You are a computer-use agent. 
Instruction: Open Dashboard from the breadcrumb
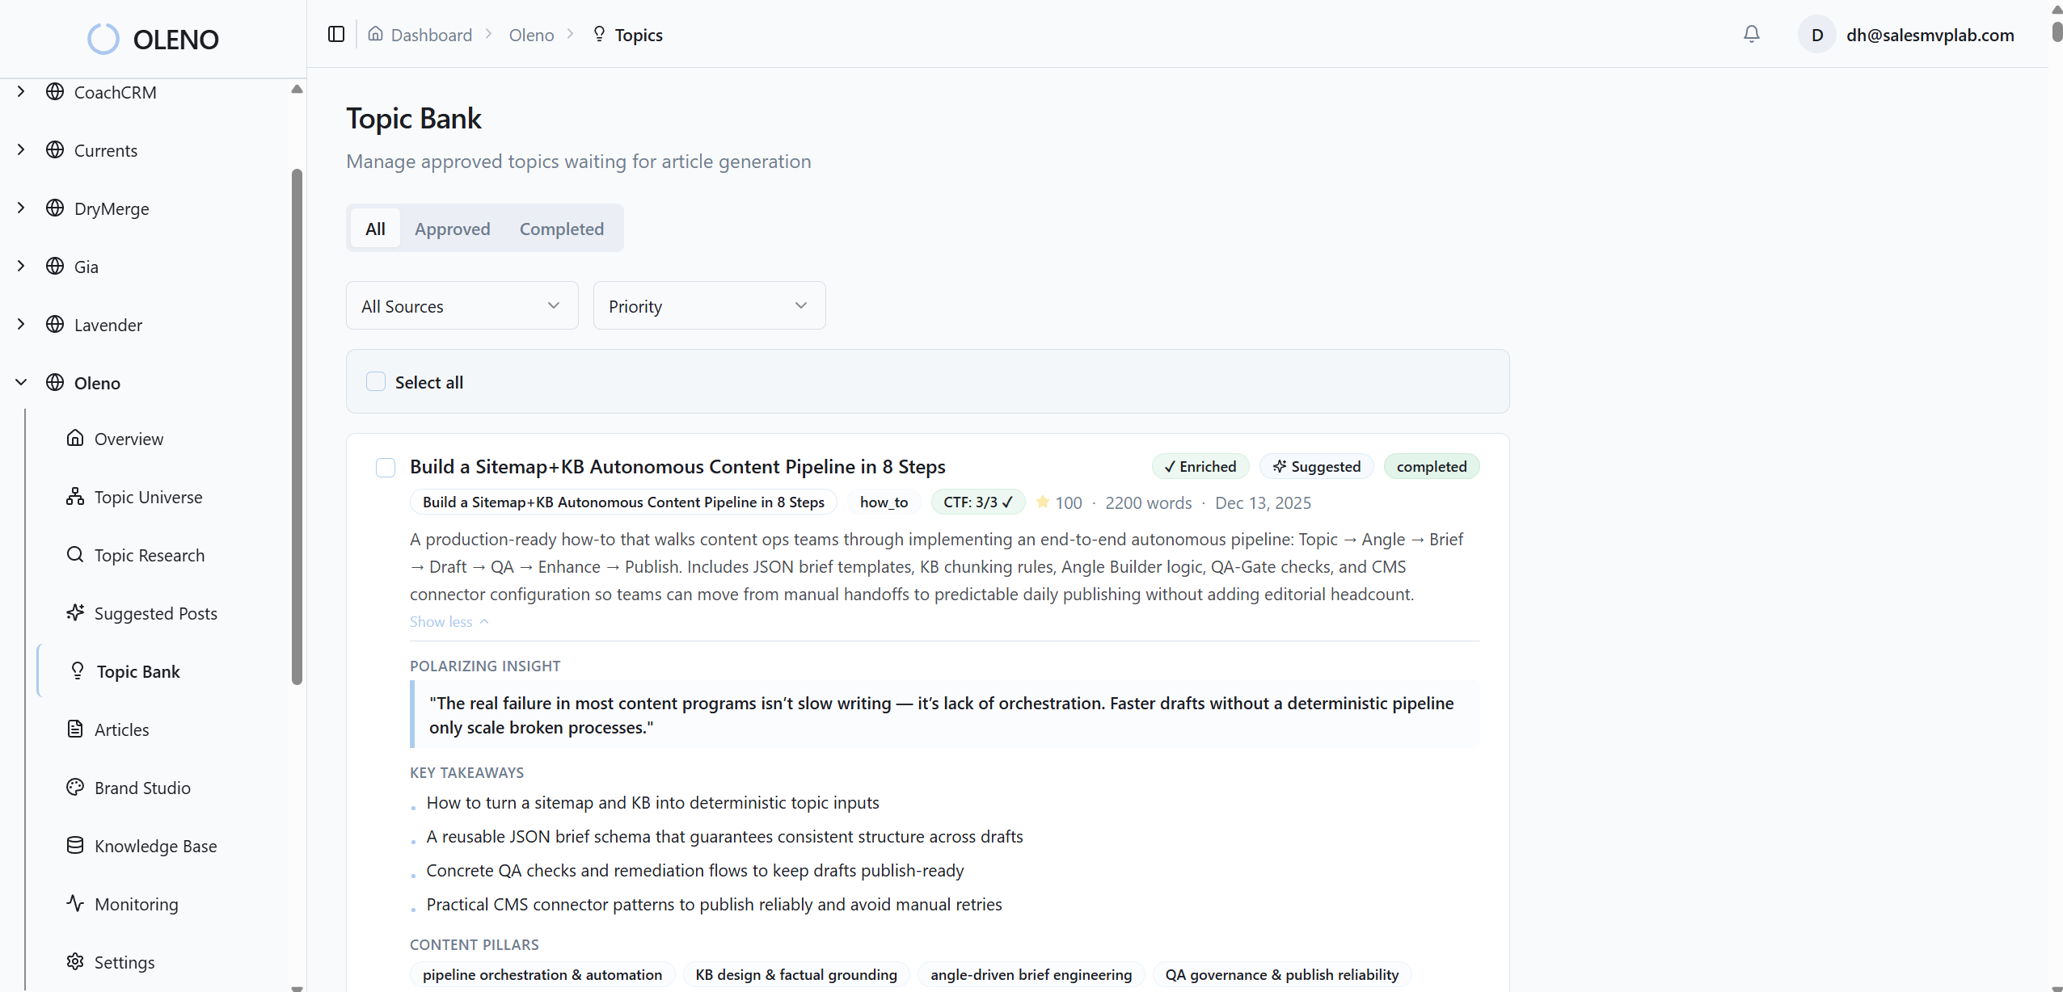pyautogui.click(x=431, y=34)
